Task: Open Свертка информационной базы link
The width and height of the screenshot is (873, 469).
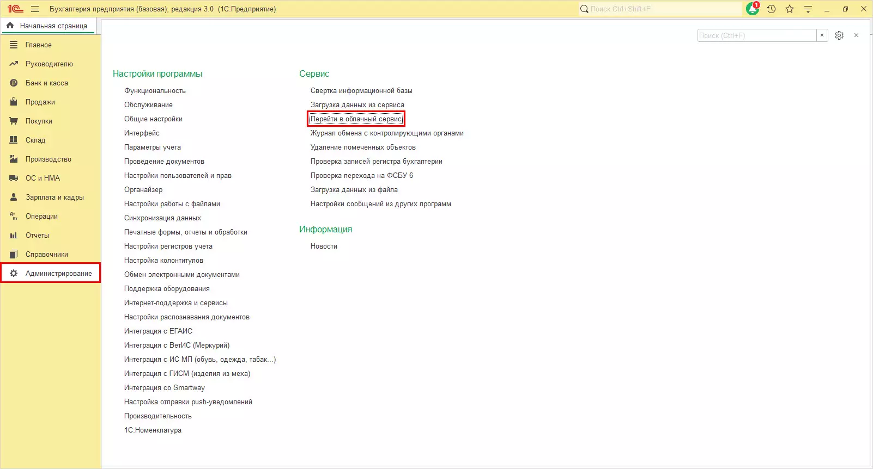Action: [x=361, y=90]
